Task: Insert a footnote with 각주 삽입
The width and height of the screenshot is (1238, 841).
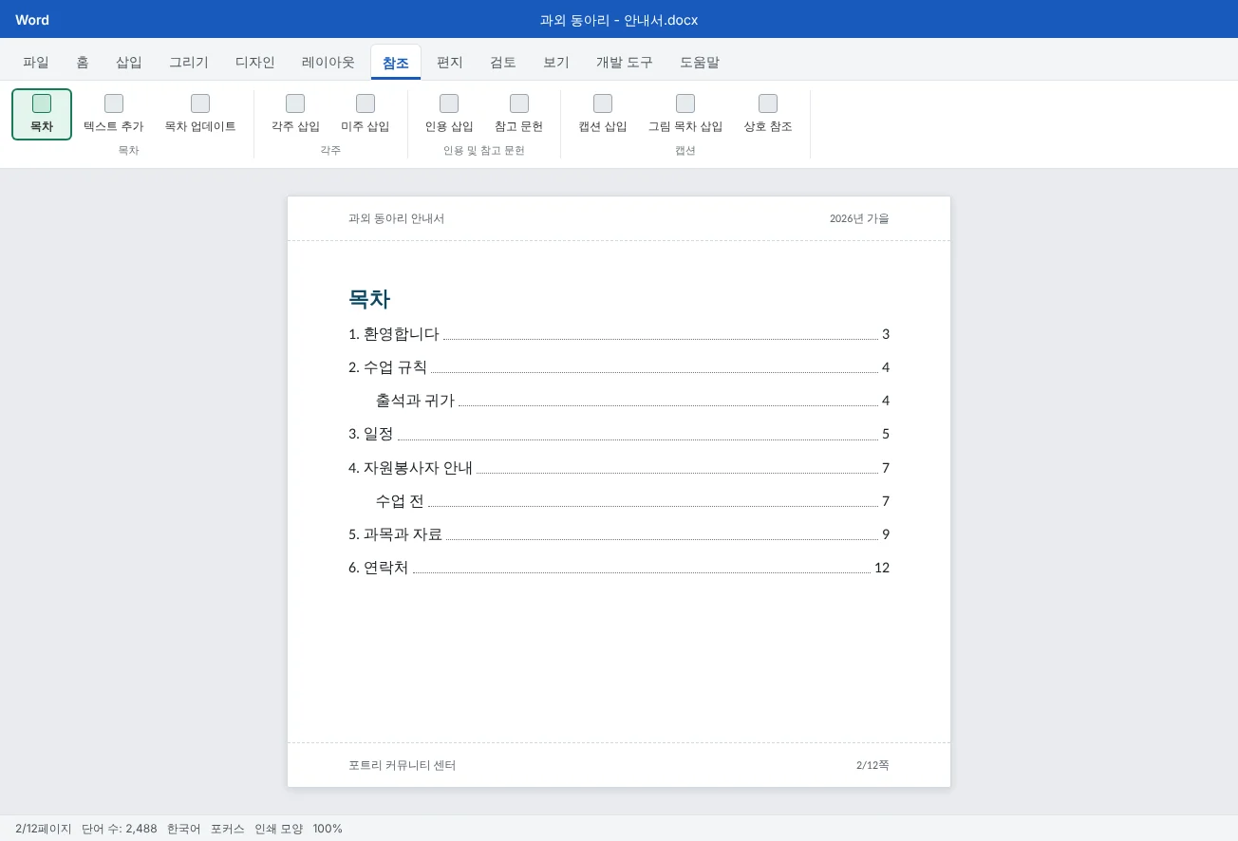Action: coord(295,114)
